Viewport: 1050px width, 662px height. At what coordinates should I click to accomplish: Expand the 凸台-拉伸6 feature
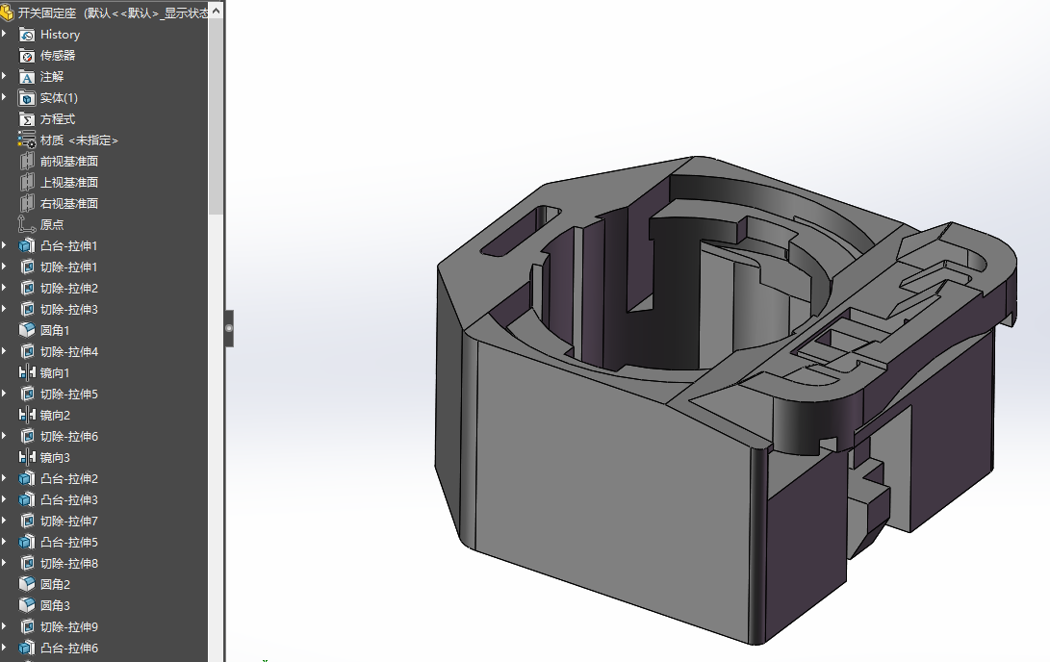(5, 648)
